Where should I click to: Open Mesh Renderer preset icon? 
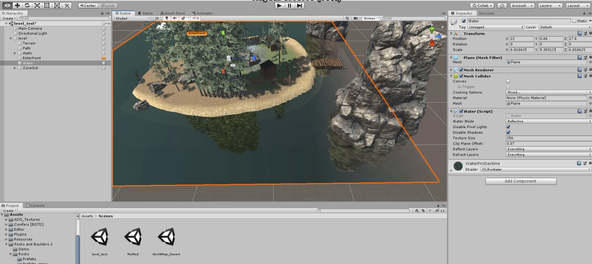(x=585, y=70)
